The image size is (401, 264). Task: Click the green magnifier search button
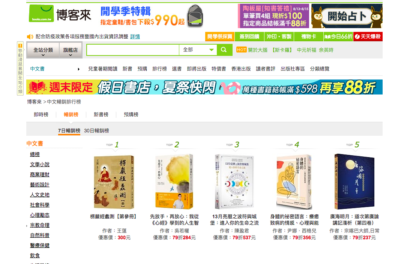224,50
